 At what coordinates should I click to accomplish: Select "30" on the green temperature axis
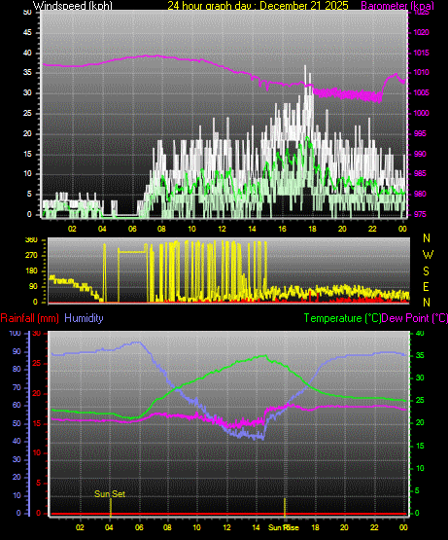coord(420,378)
